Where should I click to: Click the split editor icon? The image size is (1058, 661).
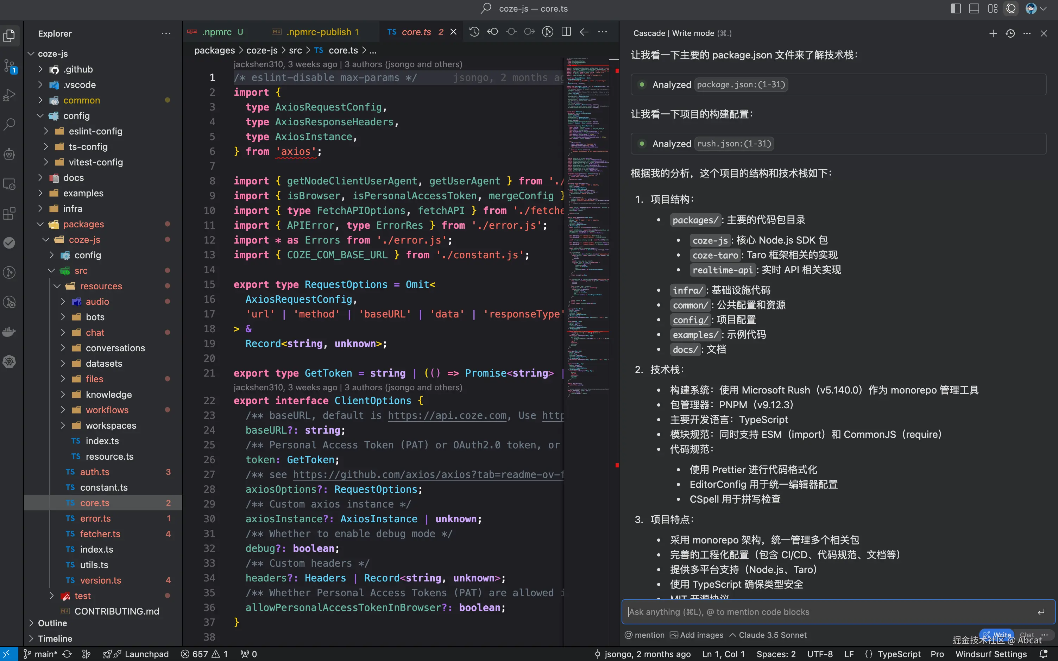566,32
